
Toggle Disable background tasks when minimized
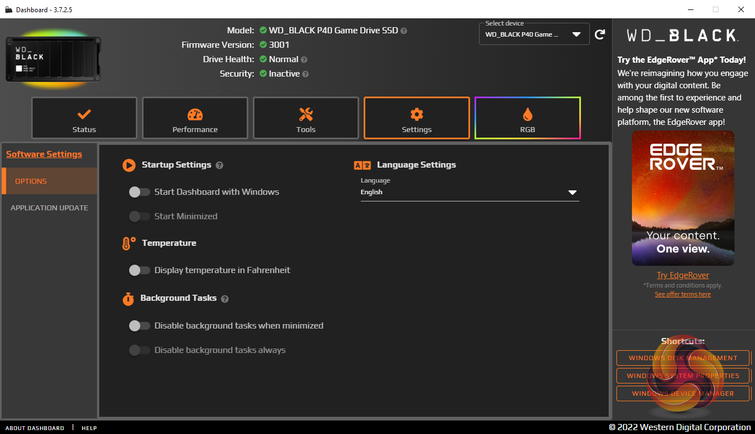coord(140,326)
